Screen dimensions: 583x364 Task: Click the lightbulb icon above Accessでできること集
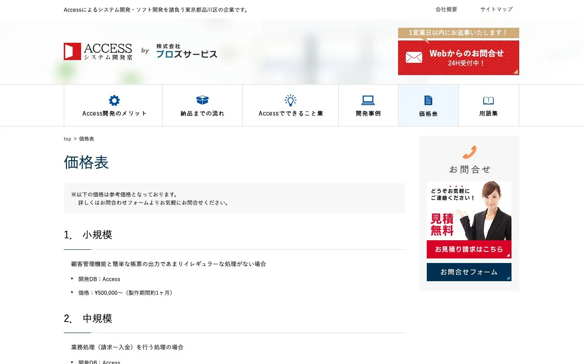[291, 101]
